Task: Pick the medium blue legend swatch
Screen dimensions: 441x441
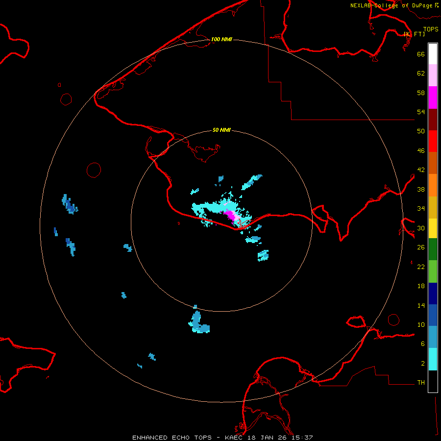Action: (x=433, y=315)
